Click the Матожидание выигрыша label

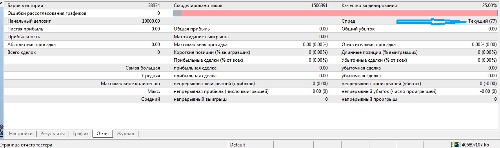[x=201, y=37]
